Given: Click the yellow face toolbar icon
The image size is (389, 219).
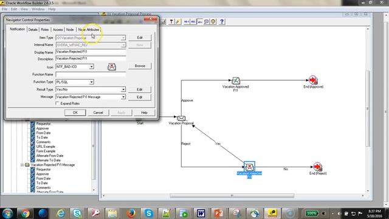Looking at the screenshot, I should coord(213,22).
